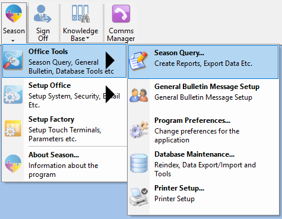Choose General Bulletin Message Setup text
Viewport: 282px width, 219px height.
(207, 87)
